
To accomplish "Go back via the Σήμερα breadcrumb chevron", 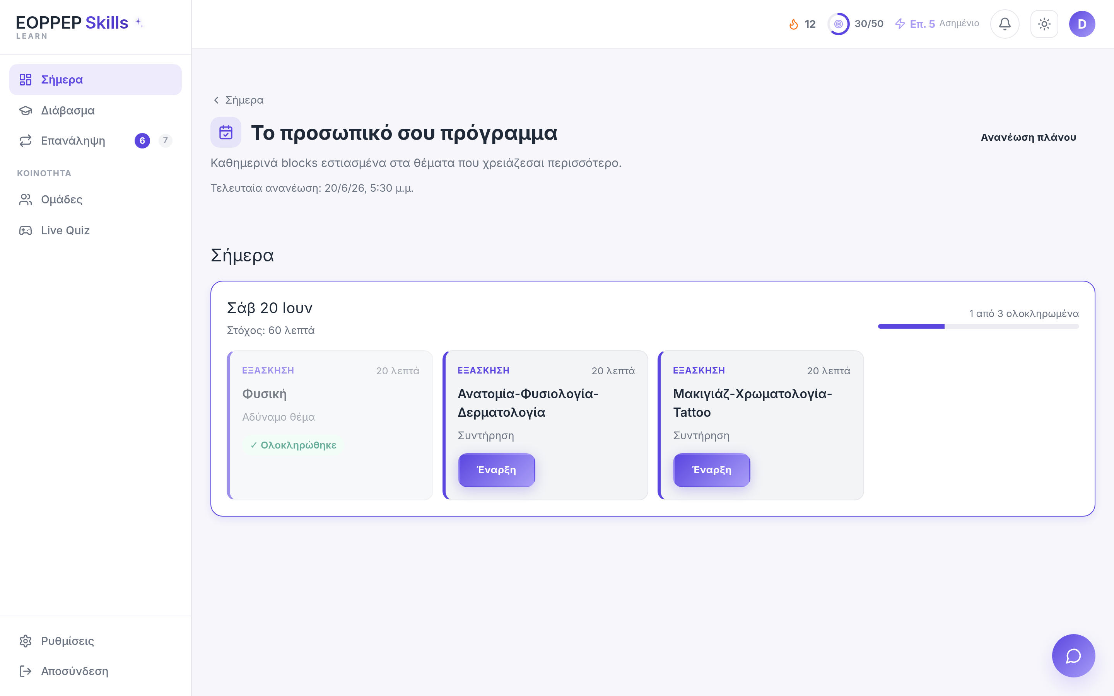I will pos(216,100).
